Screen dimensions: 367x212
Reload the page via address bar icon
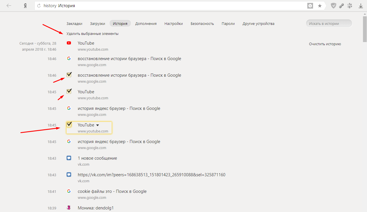pyautogui.click(x=39, y=6)
